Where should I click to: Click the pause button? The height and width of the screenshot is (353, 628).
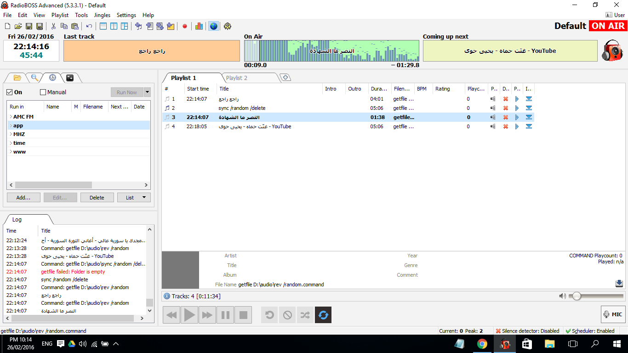[x=225, y=315]
